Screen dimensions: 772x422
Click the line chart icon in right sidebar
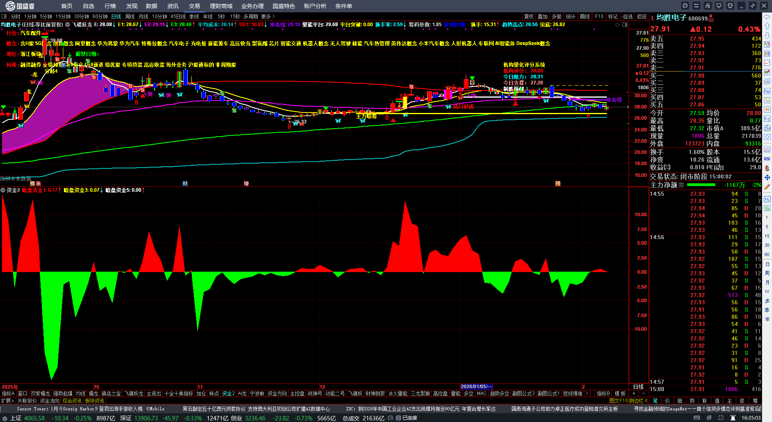(x=767, y=63)
